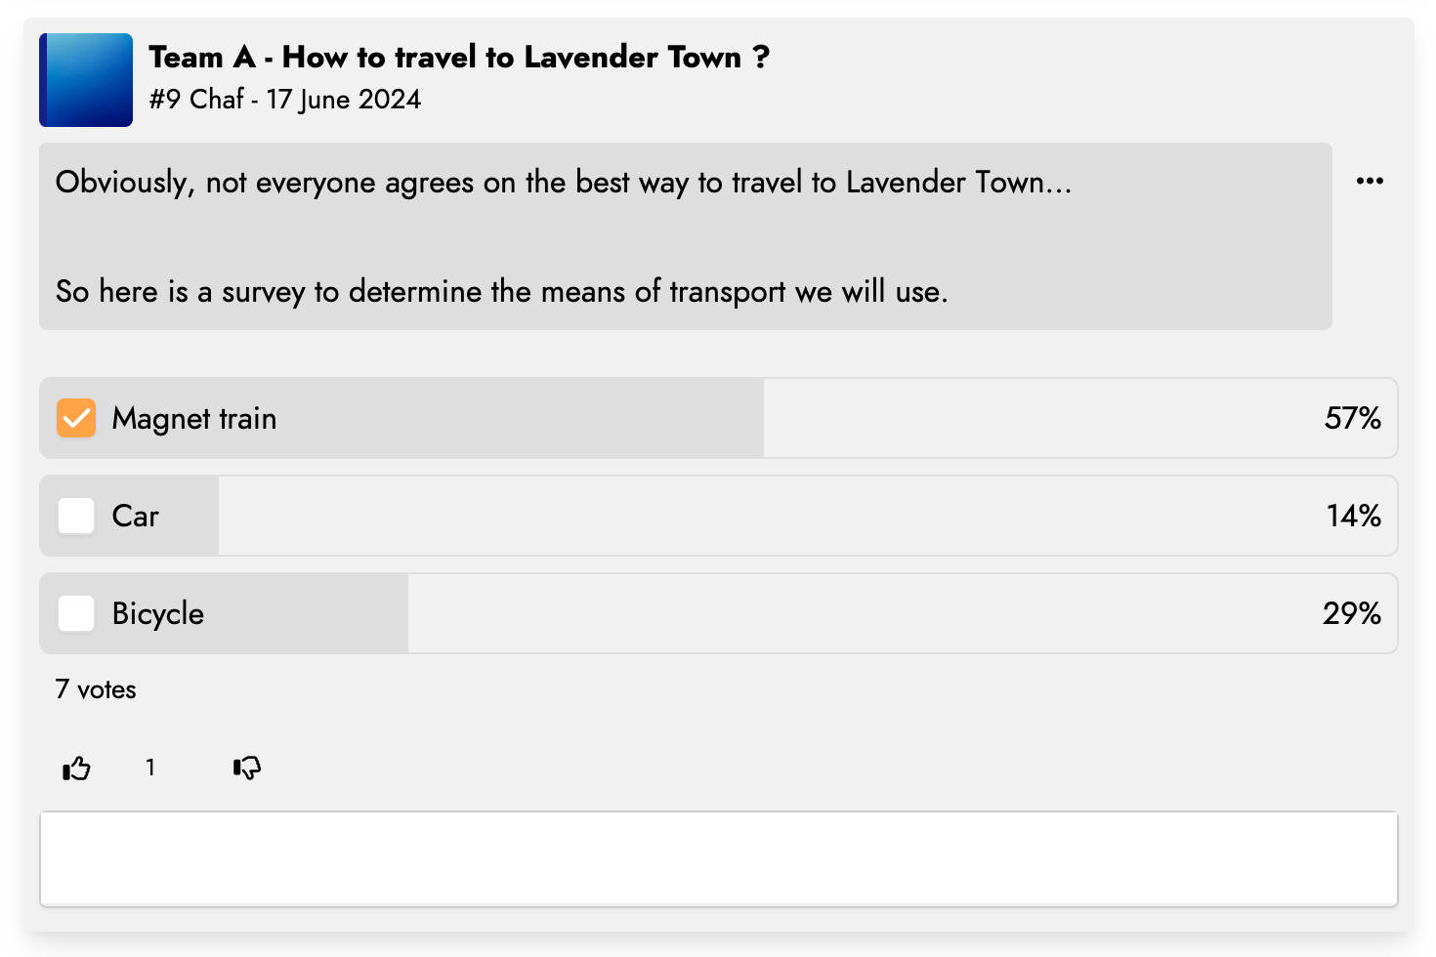Image resolution: width=1436 pixels, height=957 pixels.
Task: Click the 29% result on Bicycle row
Action: (1352, 613)
